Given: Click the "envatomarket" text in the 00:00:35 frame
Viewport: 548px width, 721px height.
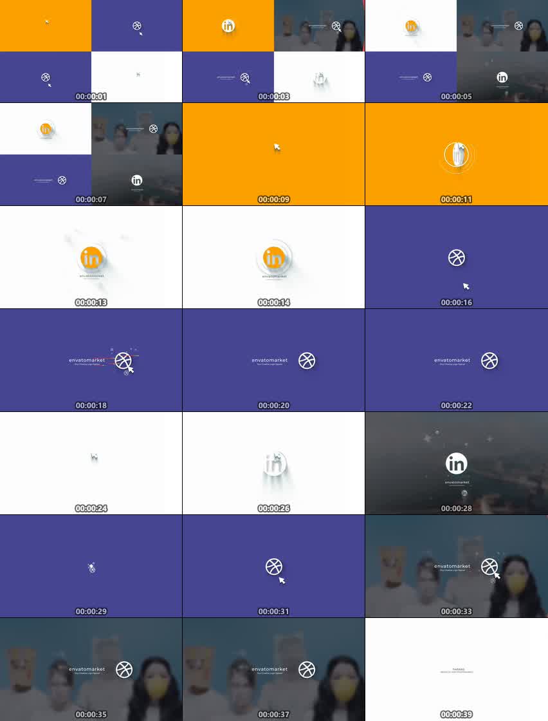Looking at the screenshot, I should (87, 669).
